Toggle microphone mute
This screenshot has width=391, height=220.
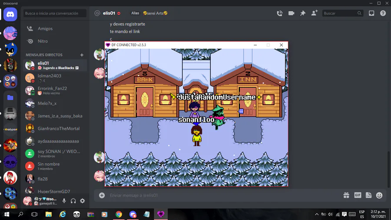(x=64, y=201)
